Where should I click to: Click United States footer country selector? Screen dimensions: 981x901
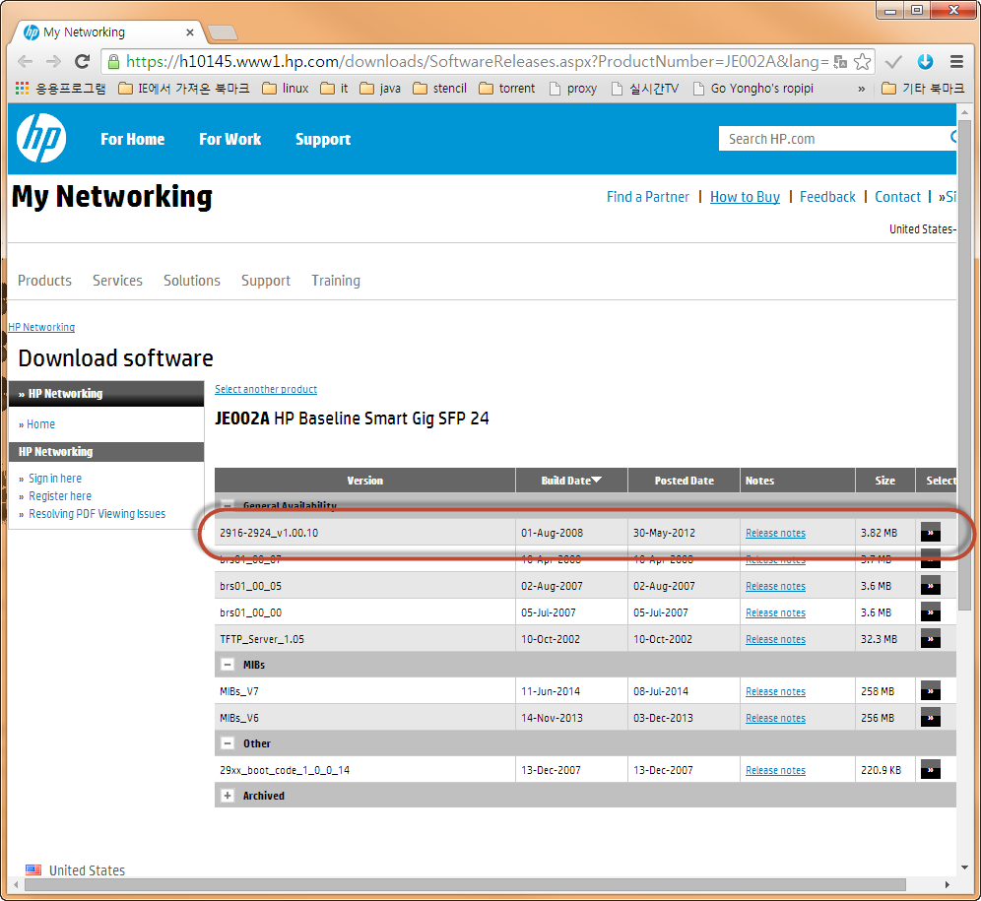point(75,869)
